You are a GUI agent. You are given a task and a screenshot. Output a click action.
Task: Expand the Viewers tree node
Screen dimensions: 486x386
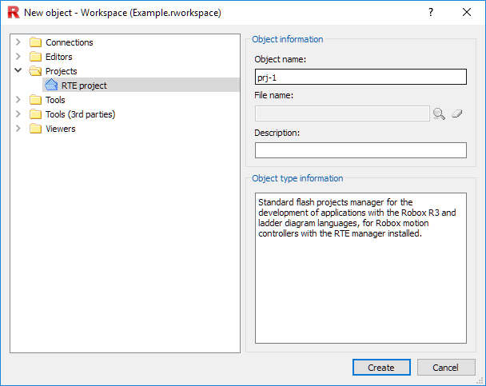point(18,128)
